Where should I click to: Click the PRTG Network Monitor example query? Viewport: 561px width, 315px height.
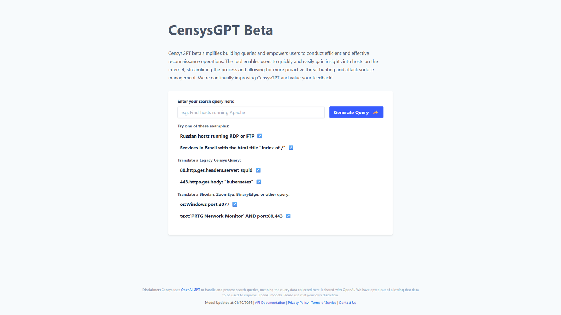[x=231, y=216]
